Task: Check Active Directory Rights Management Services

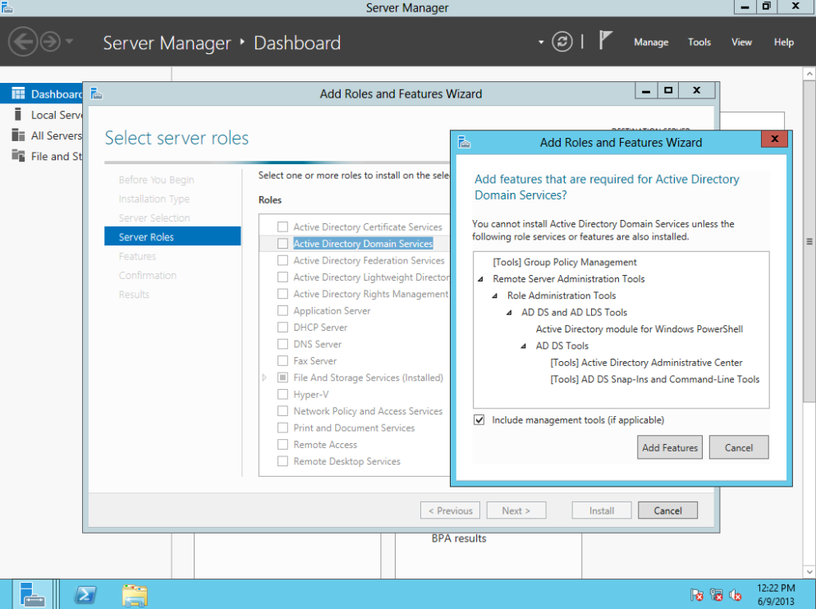Action: 282,294
